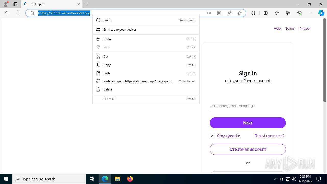Image resolution: width=327 pixels, height=184 pixels.
Task: Go back to the previous page
Action: (7, 13)
